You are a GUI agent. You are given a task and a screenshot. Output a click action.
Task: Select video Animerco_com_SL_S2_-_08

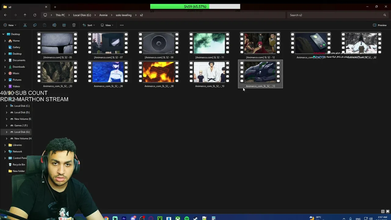pyautogui.click(x=159, y=74)
